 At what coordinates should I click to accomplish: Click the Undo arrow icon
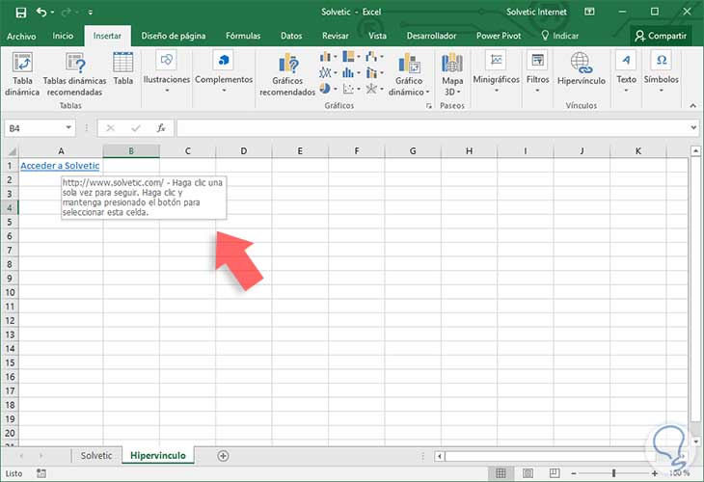41,13
